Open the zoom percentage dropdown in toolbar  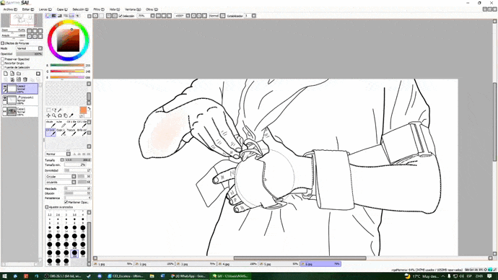152,16
